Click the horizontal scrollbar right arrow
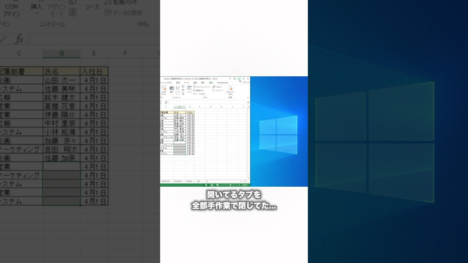The width and height of the screenshot is (468, 263). (x=246, y=181)
